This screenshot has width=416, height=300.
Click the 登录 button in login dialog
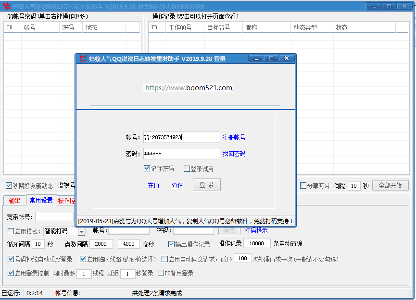tap(207, 185)
